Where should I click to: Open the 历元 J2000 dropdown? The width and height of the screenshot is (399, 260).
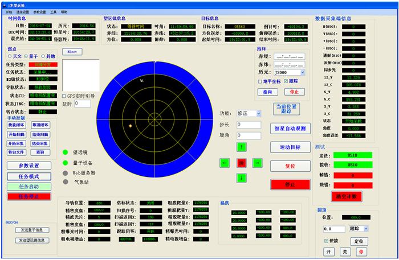point(302,72)
